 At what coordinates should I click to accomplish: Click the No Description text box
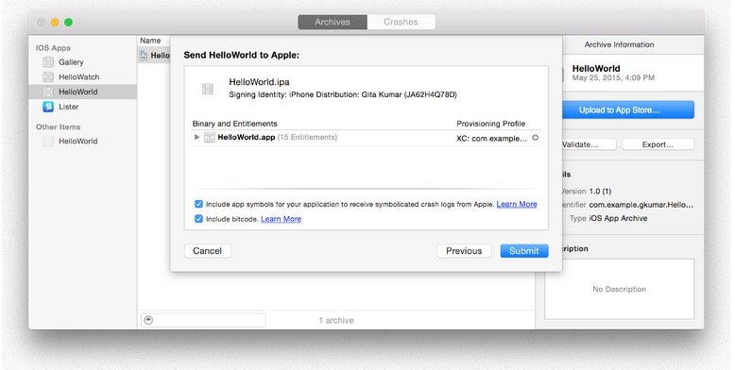point(619,289)
